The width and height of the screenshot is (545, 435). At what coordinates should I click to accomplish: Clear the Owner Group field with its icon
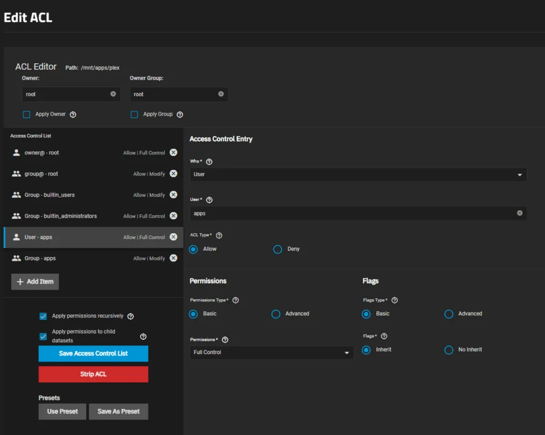[221, 94]
